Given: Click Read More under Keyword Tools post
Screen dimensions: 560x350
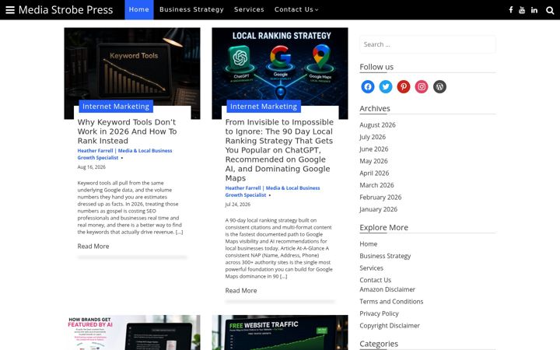Looking at the screenshot, I should [x=93, y=246].
